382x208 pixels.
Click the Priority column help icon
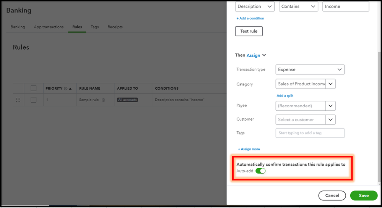[x=66, y=89]
